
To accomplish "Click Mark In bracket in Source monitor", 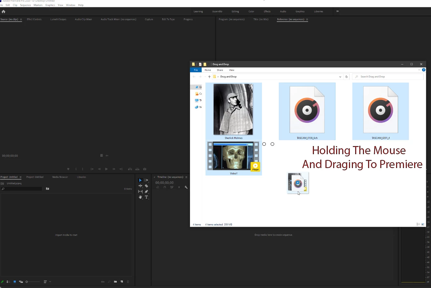I will pos(76,169).
